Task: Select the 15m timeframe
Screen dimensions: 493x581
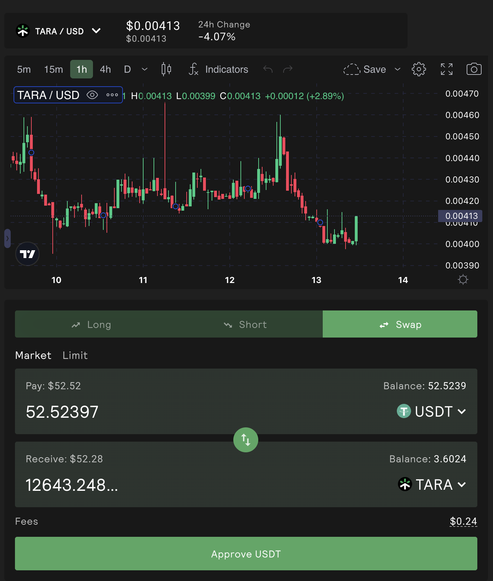Action: pos(53,69)
